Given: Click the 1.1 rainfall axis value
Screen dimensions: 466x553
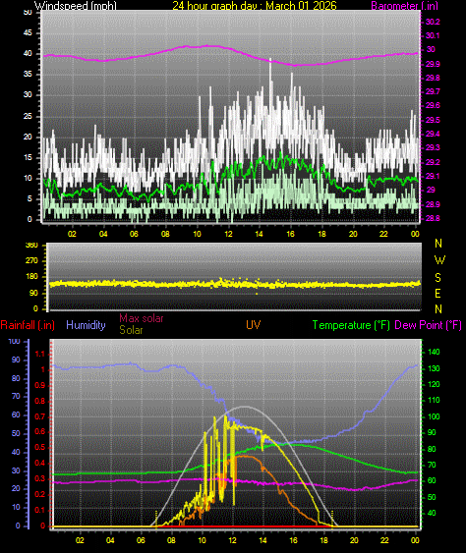Looking at the screenshot, I should click(x=40, y=354).
